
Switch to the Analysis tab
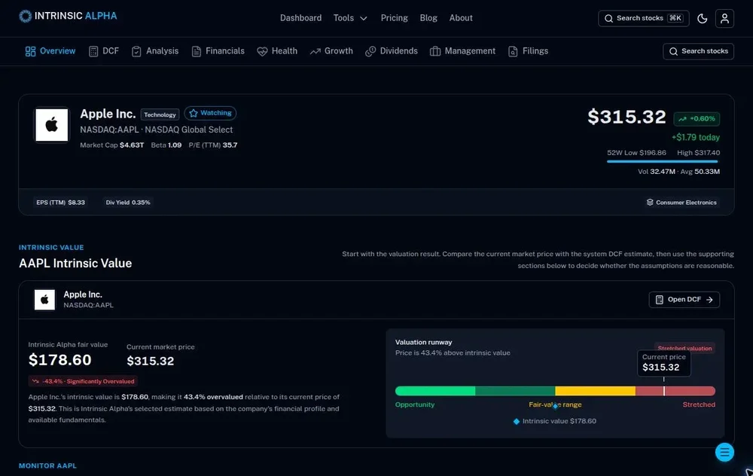coord(155,51)
